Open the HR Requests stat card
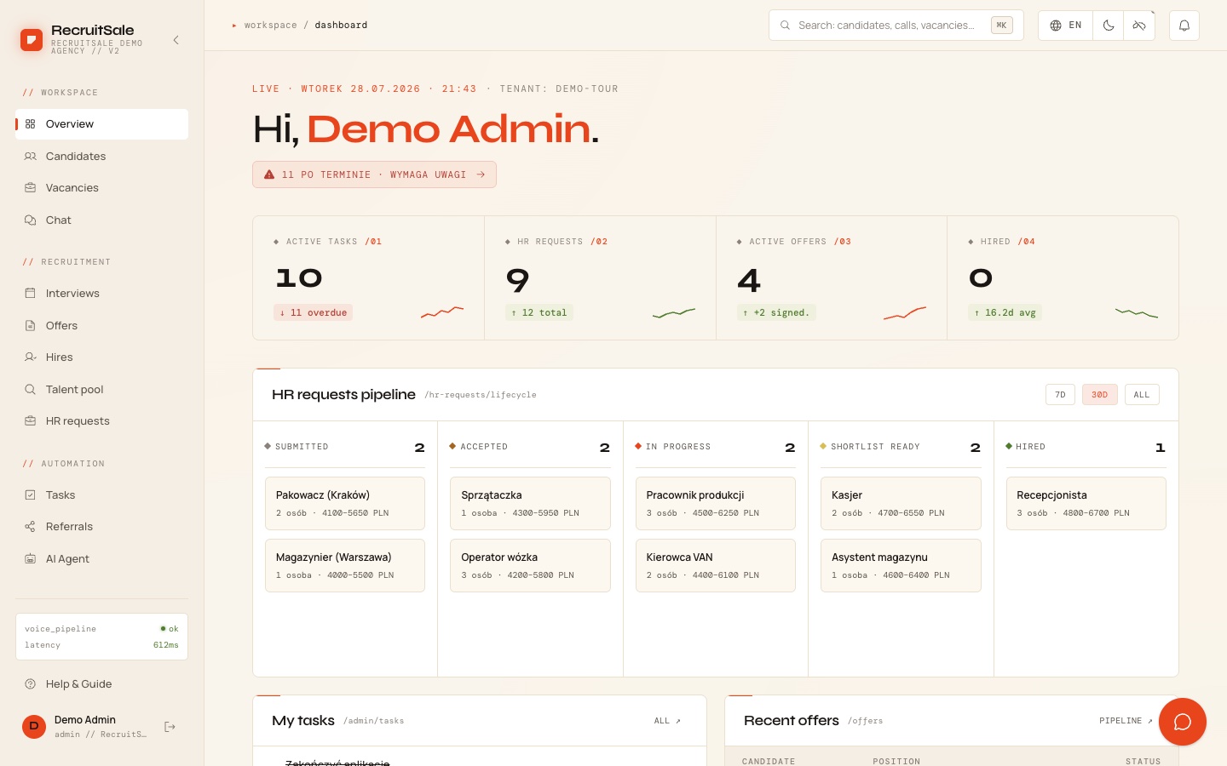The width and height of the screenshot is (1227, 766). click(600, 278)
